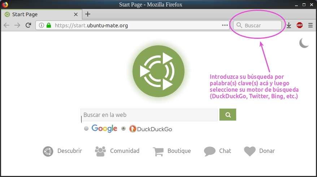Click the forward navigation arrow
The image size is (317, 177).
17,25
